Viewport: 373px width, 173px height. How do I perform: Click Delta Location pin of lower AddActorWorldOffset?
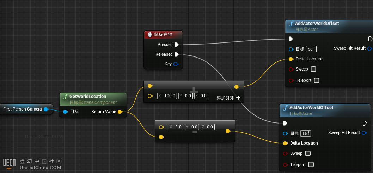[286, 143]
